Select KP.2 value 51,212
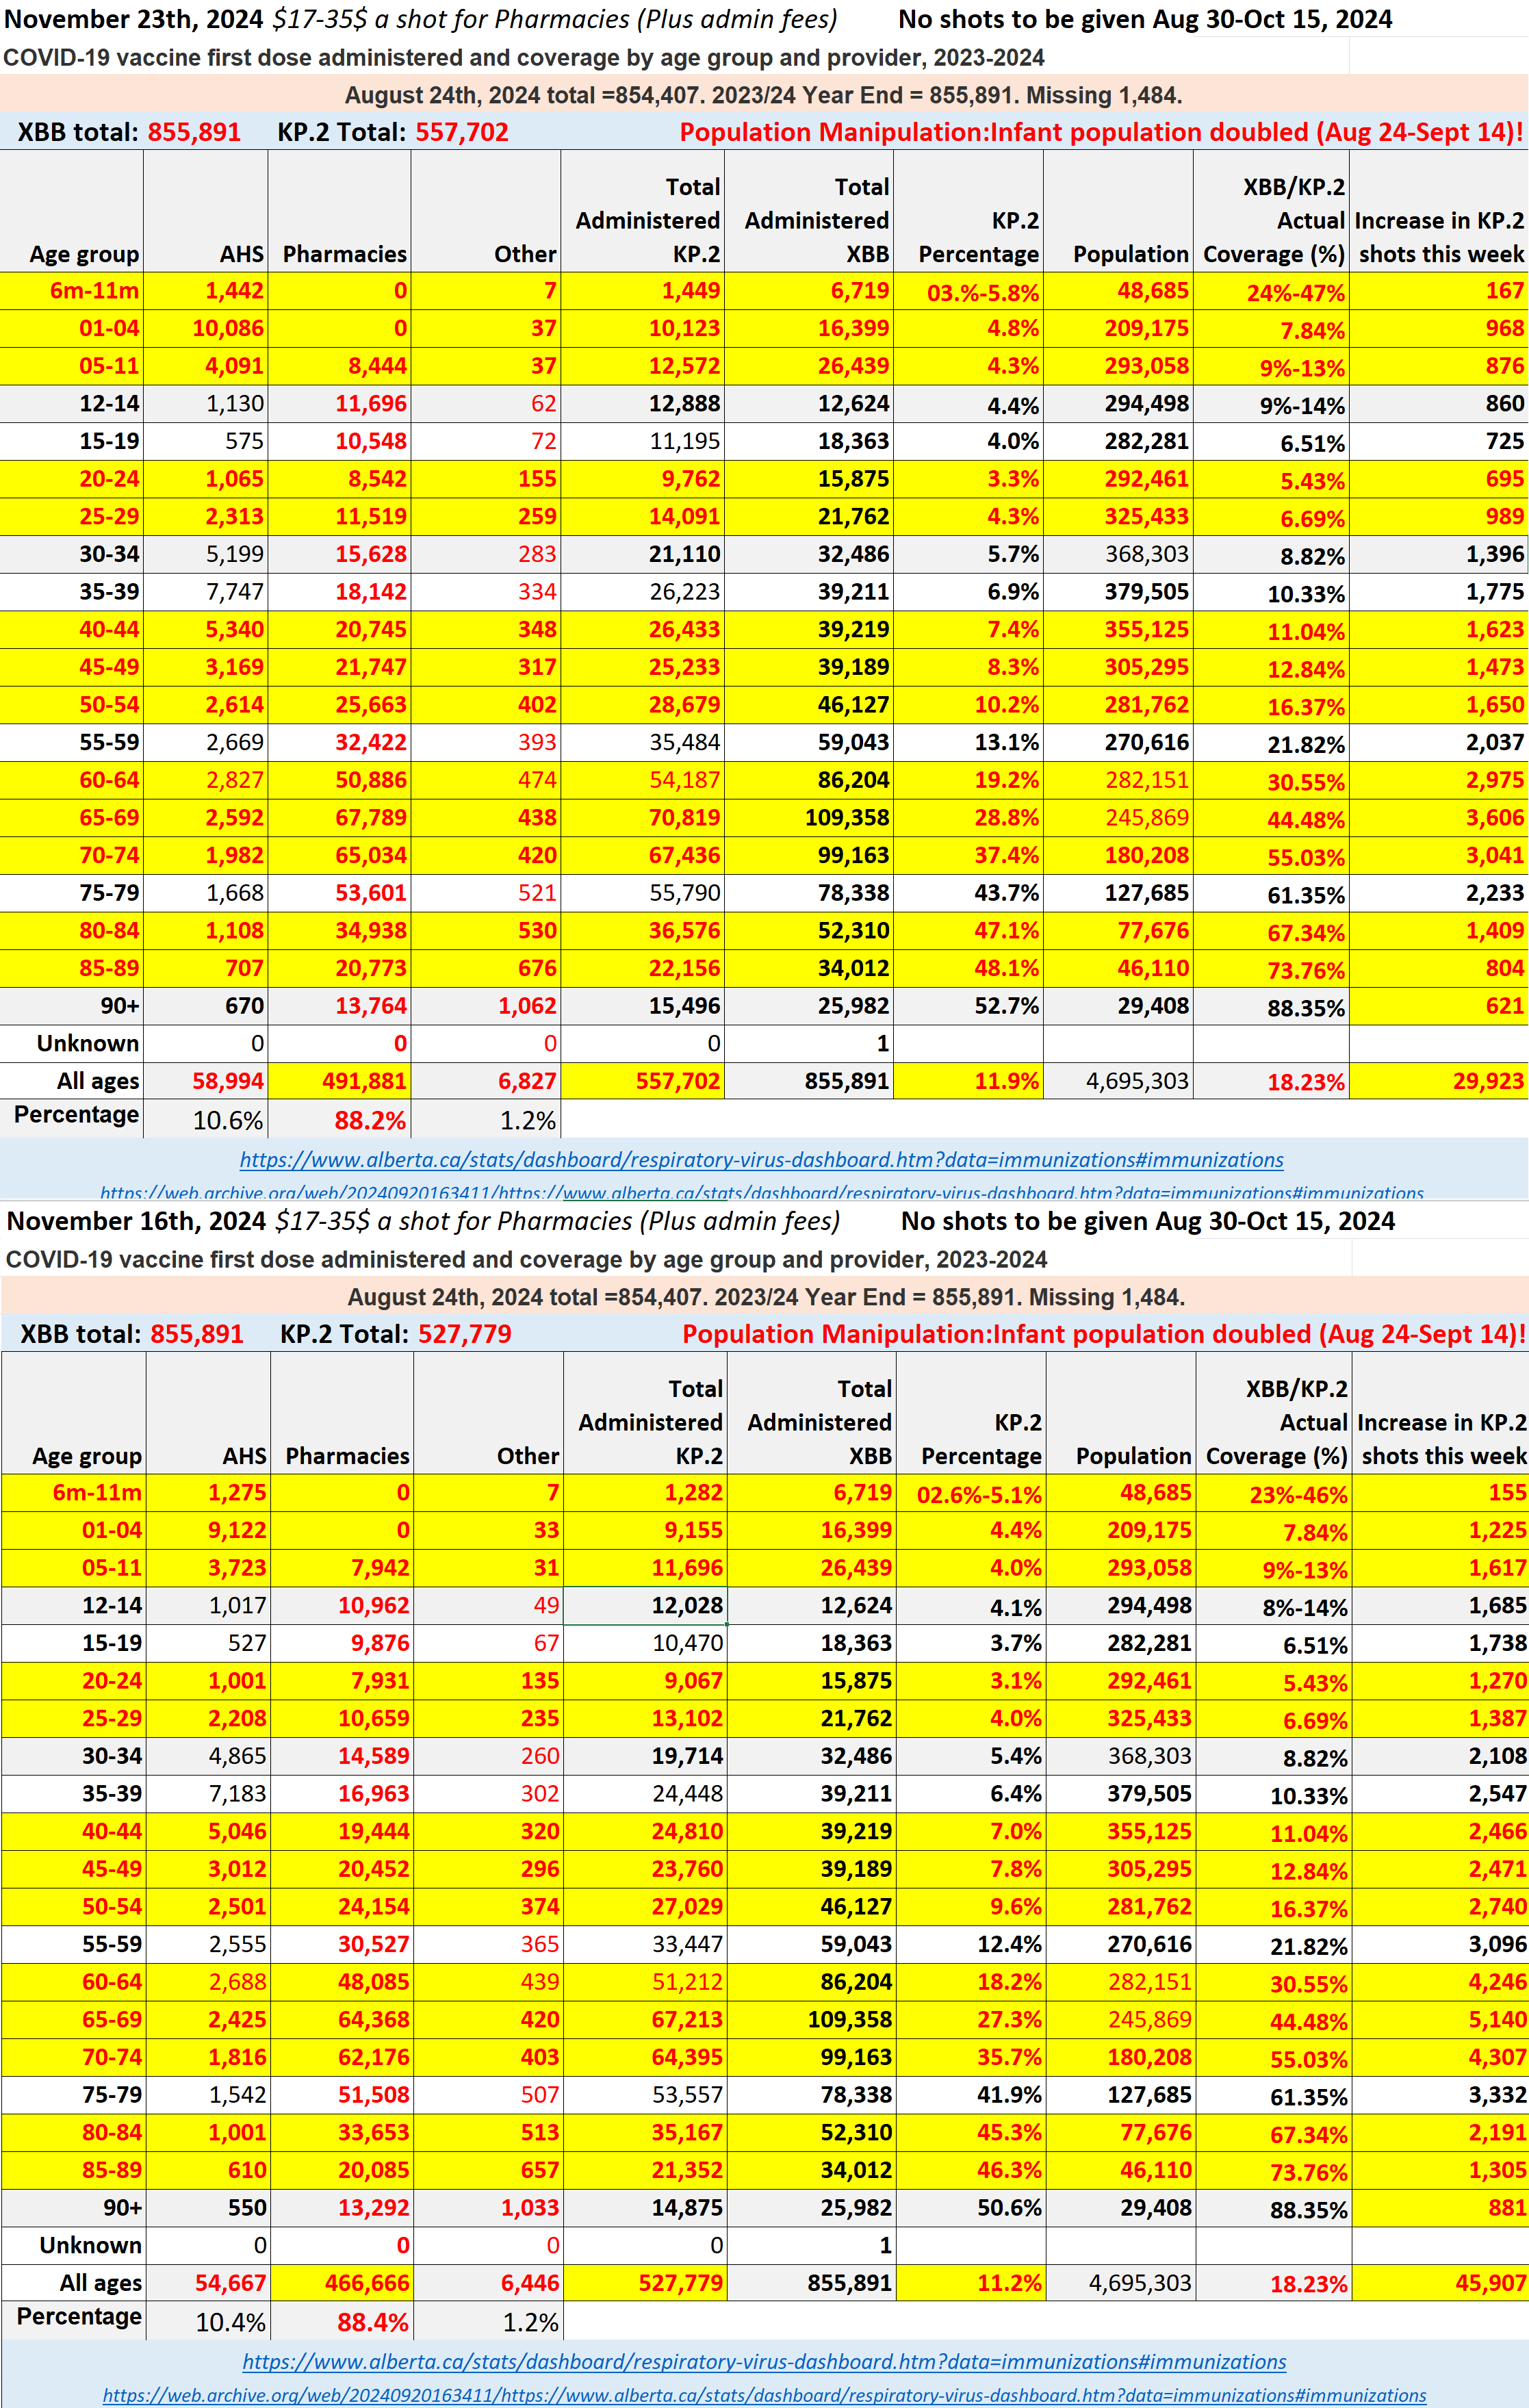 tap(646, 1982)
